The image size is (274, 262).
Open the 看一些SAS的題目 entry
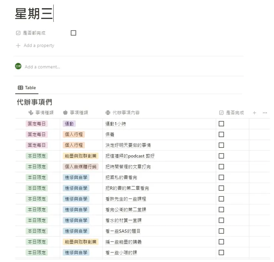(x=123, y=231)
